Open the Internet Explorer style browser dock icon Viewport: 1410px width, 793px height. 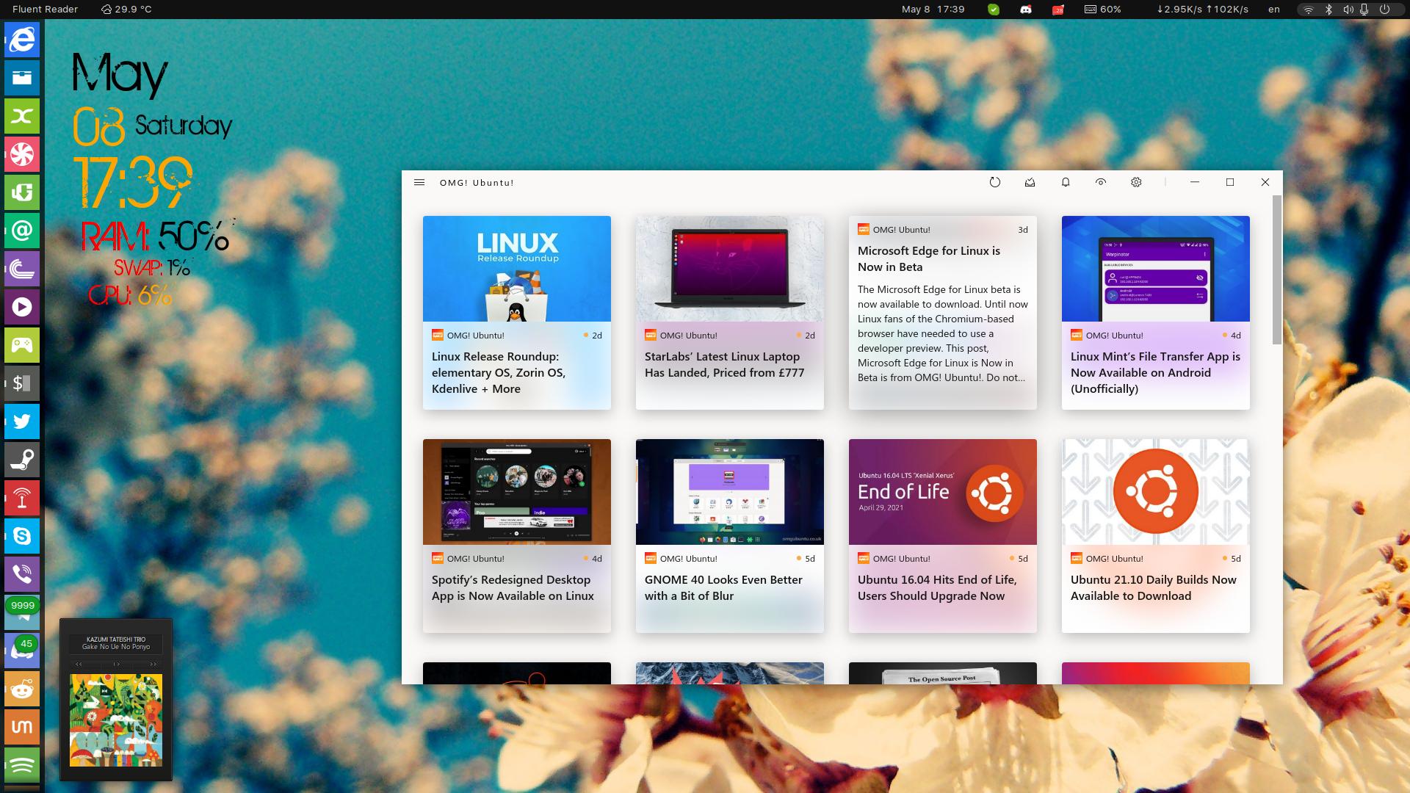pos(22,39)
